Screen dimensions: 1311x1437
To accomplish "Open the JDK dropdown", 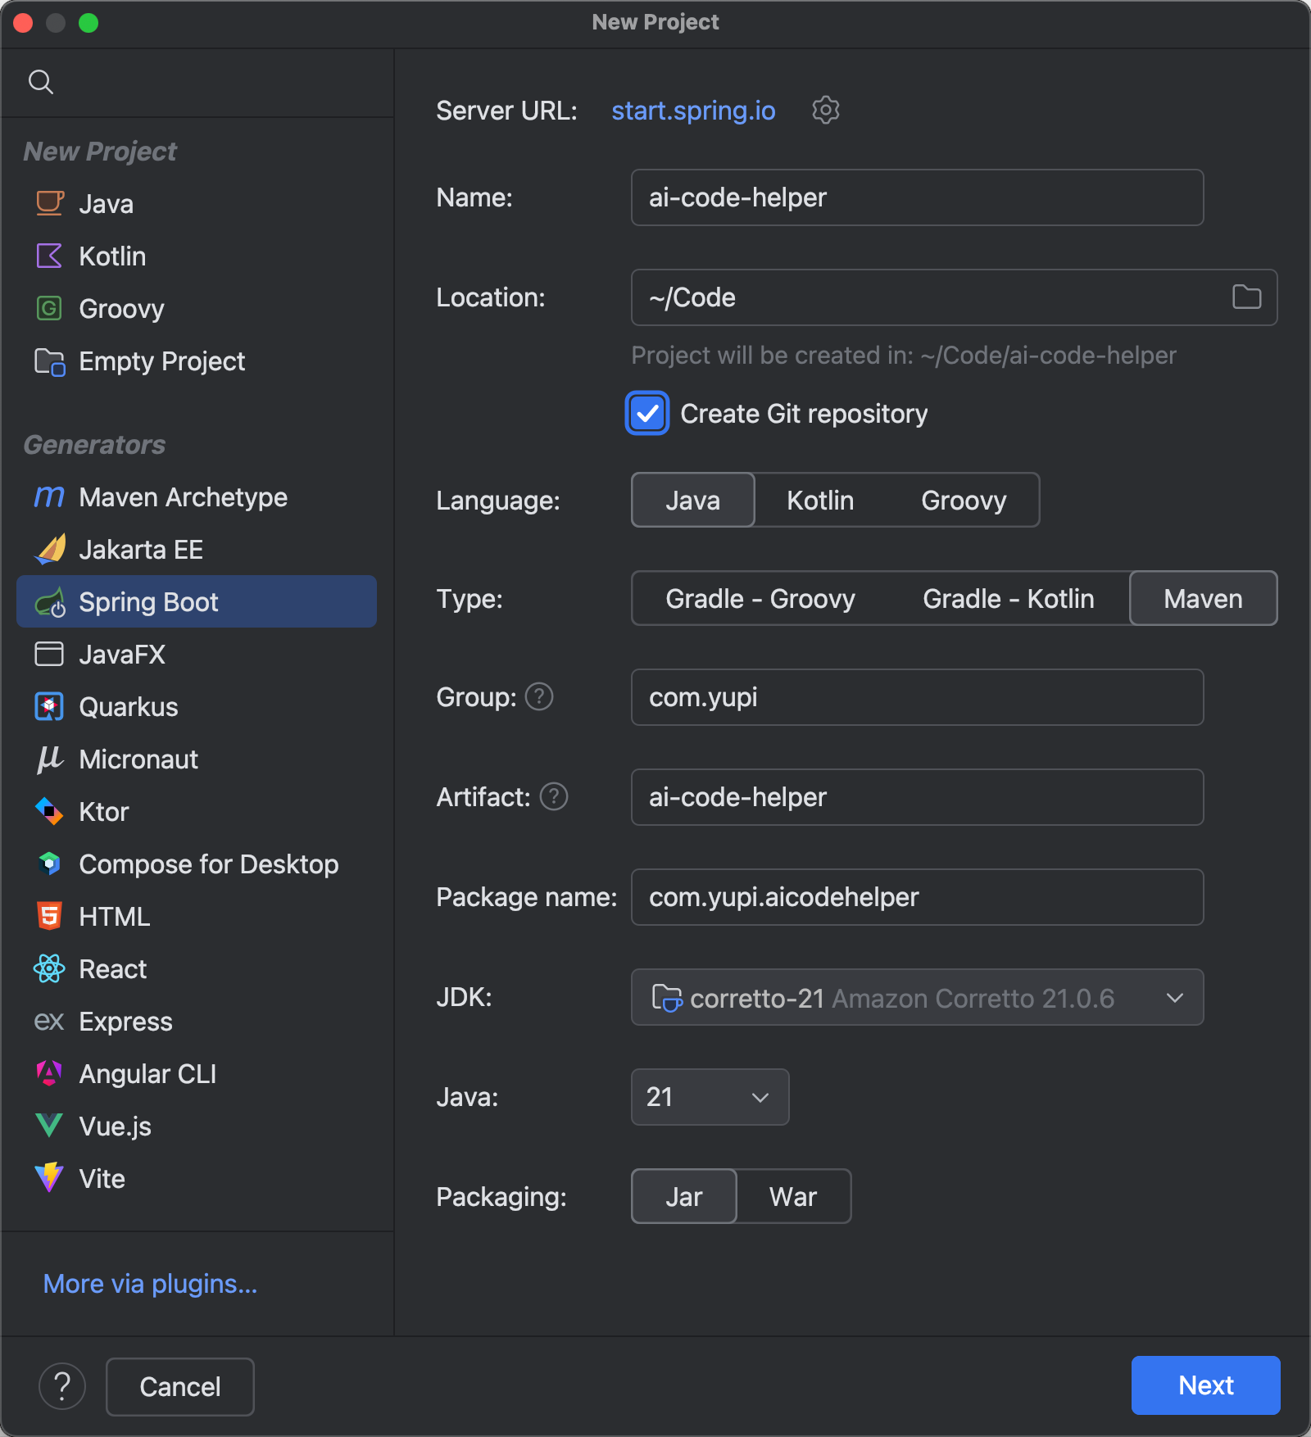I will [x=1174, y=998].
